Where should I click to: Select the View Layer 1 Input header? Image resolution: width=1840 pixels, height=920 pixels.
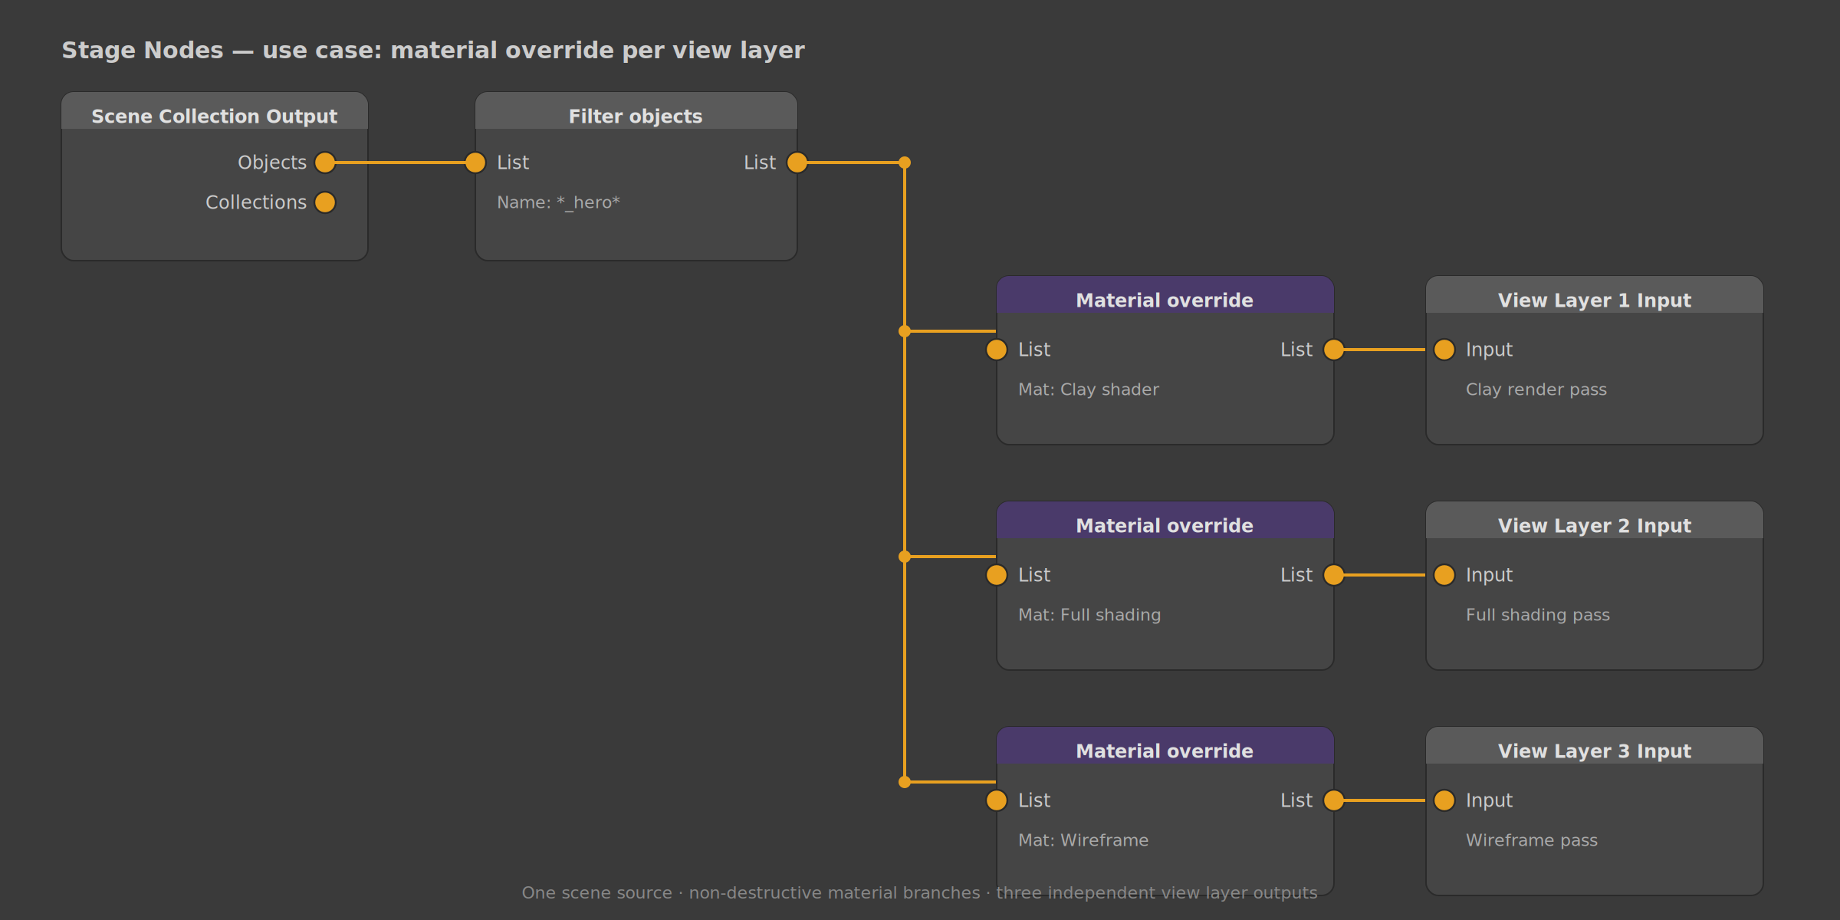point(1595,295)
